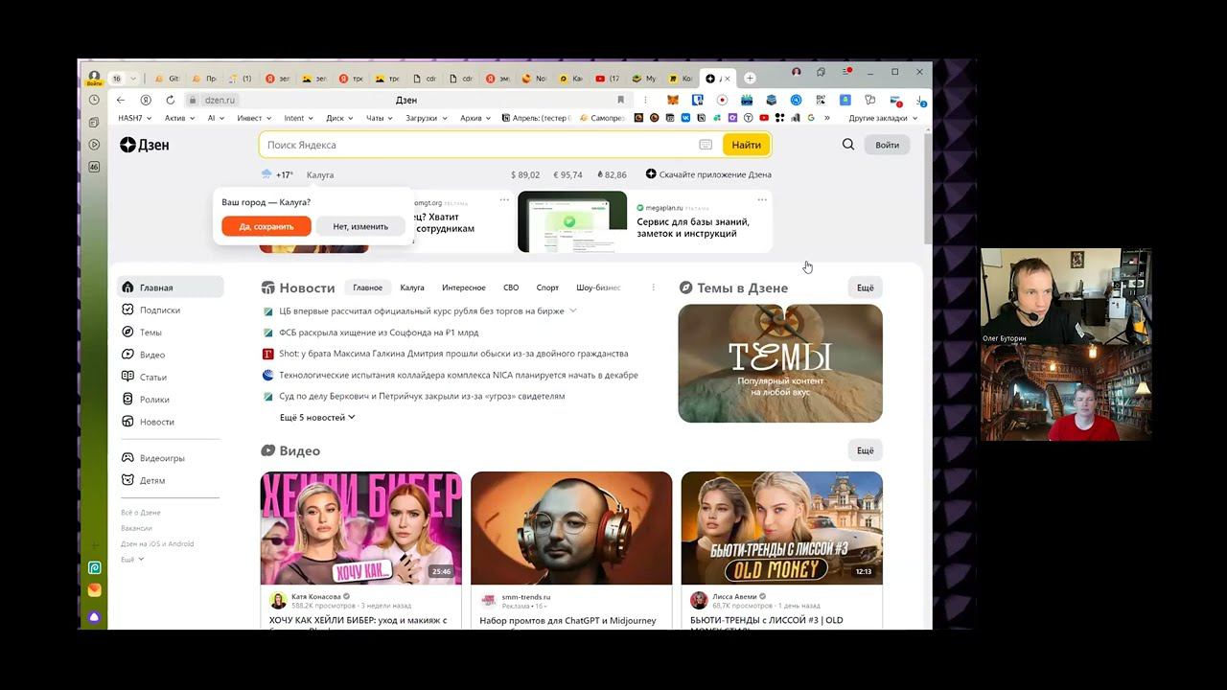
Task: Click Нет, изменить city button
Action: pyautogui.click(x=360, y=226)
